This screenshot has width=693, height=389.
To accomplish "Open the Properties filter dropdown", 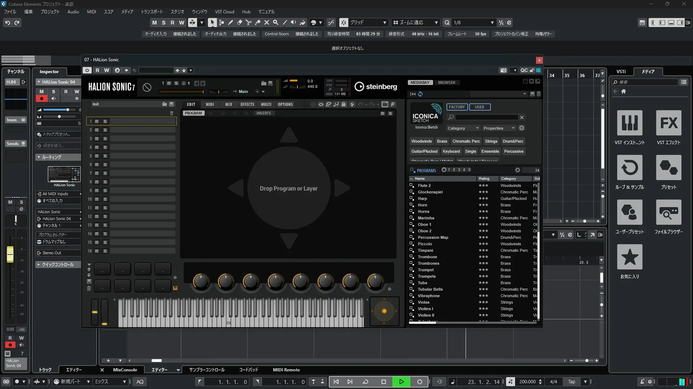I will point(499,128).
